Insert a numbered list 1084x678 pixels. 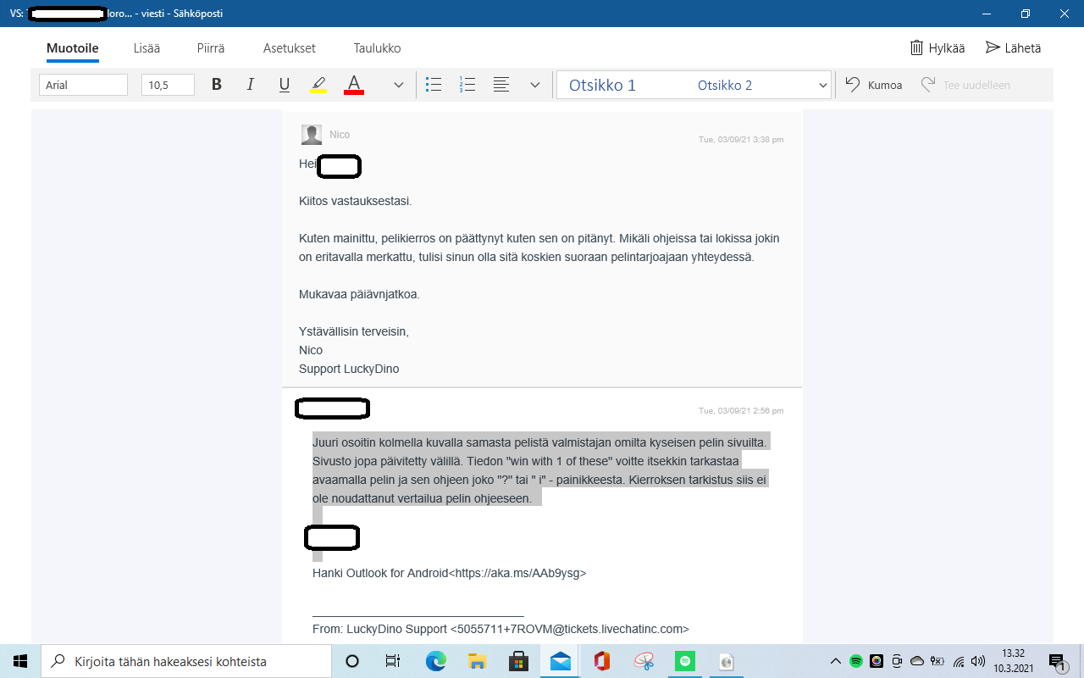[x=467, y=85]
